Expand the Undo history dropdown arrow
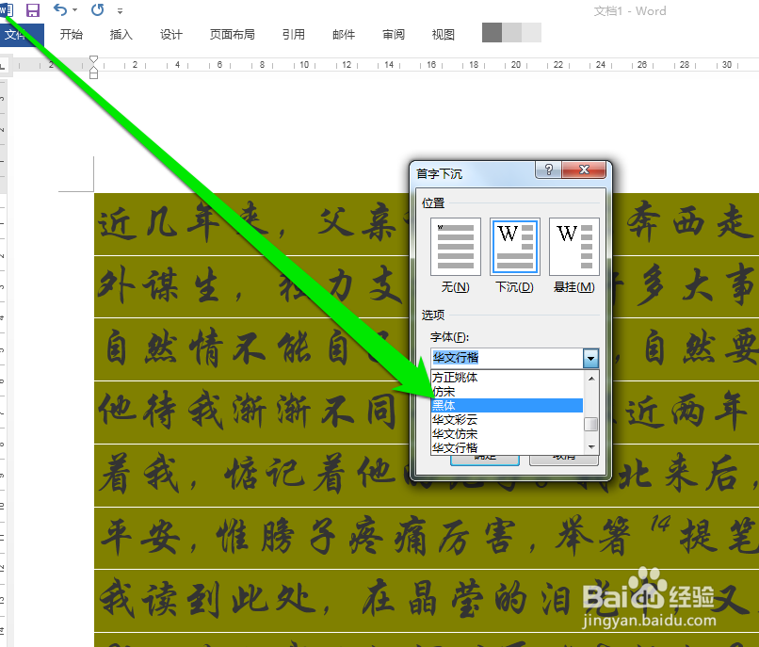 tap(73, 11)
